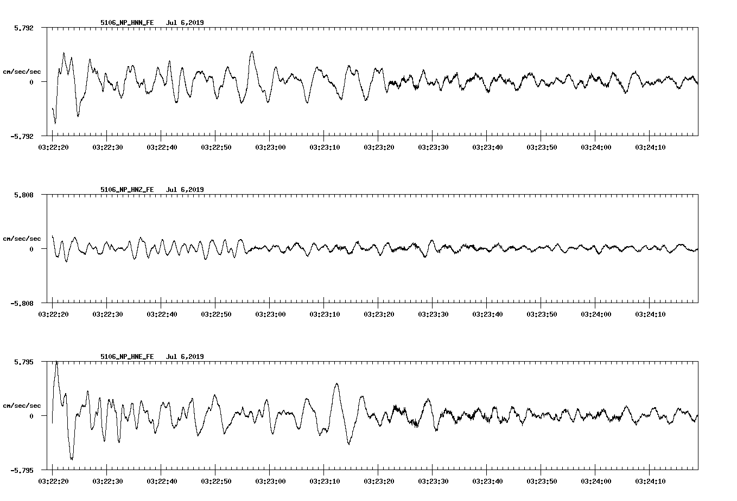The height and width of the screenshot is (501, 737).
Task: Click 03:22:30 time label under HNZ plot
Action: point(107,314)
